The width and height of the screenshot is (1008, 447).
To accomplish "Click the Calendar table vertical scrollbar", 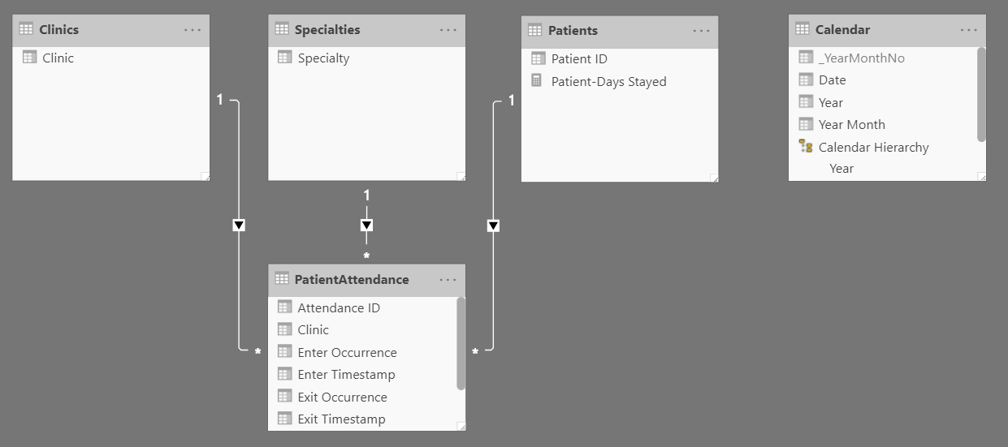I will (x=981, y=93).
